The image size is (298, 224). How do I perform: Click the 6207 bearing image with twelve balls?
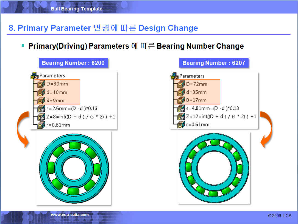(x=214, y=168)
